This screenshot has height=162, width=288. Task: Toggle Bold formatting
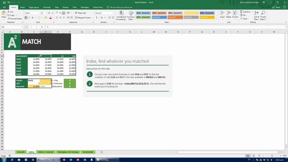(x=26, y=18)
